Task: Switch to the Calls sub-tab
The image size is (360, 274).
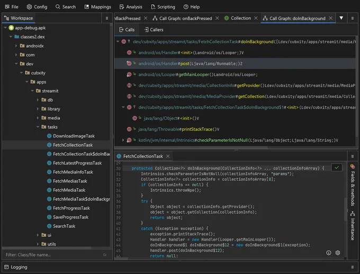Action: [127, 30]
